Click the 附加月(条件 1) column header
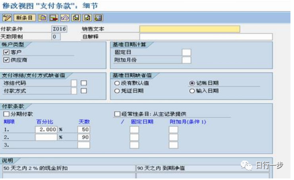Image resolution: width=294 pixels, height=180 pixels. 188,122
